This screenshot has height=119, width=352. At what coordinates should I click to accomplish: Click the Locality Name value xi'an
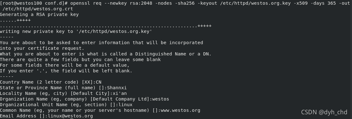pos(120,93)
